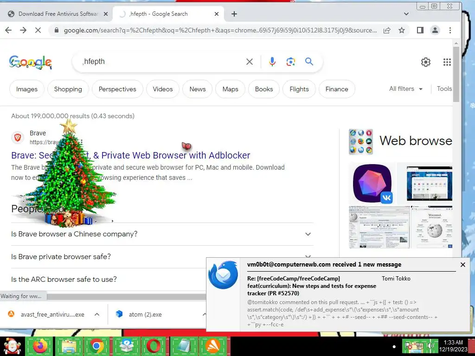Filter results by Flights

point(299,89)
